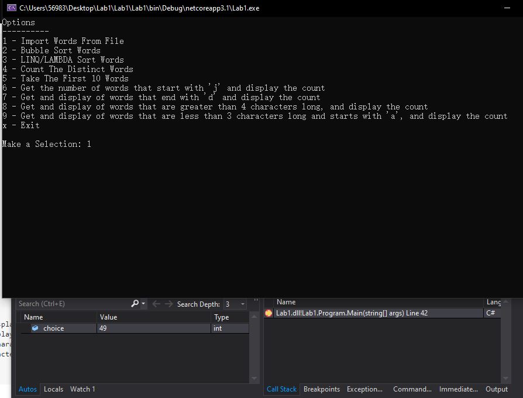Viewport: 523px width, 398px height.
Task: Click the value 49 cell
Action: click(154, 328)
